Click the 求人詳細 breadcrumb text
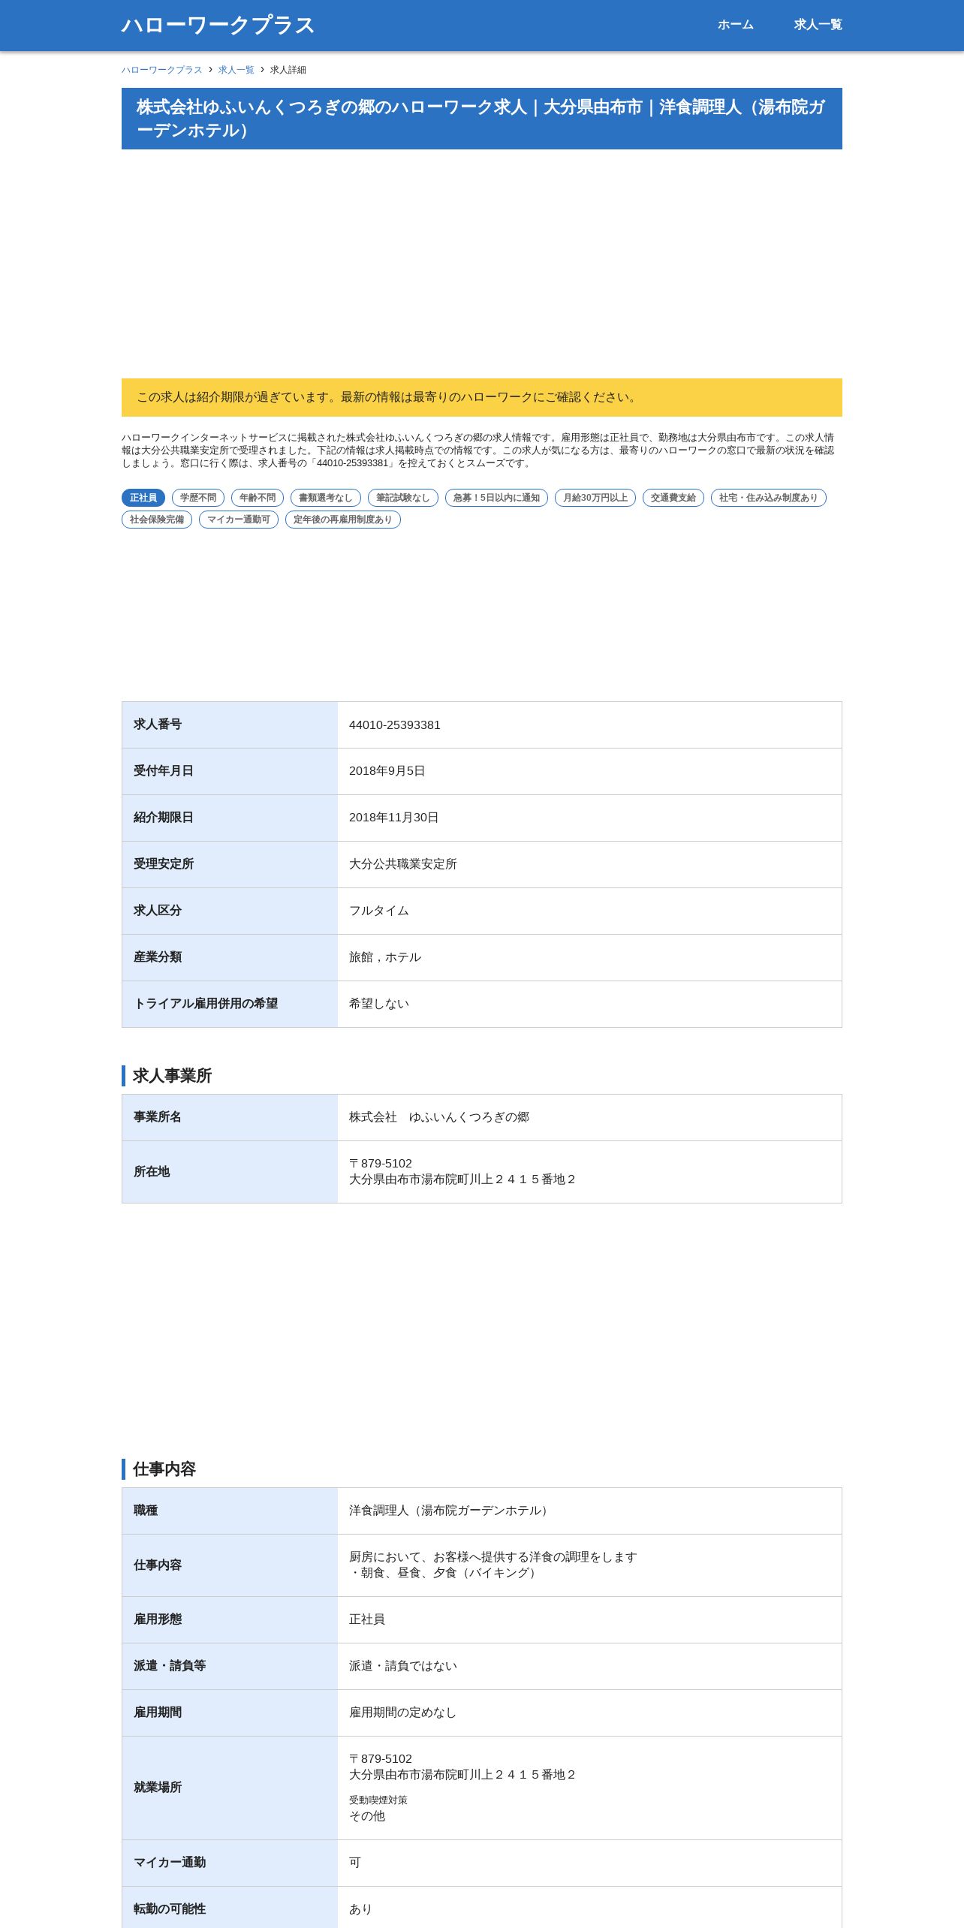The image size is (964, 1928). [288, 70]
